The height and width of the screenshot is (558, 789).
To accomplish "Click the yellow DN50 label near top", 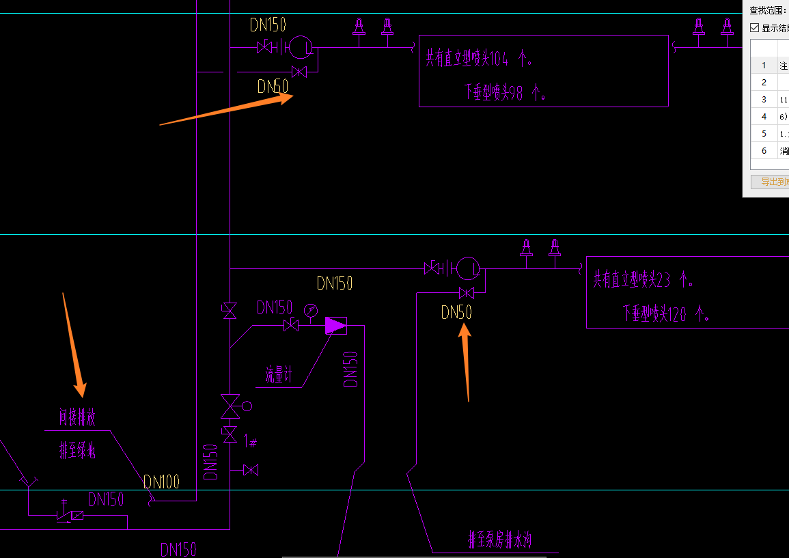I will point(273,86).
